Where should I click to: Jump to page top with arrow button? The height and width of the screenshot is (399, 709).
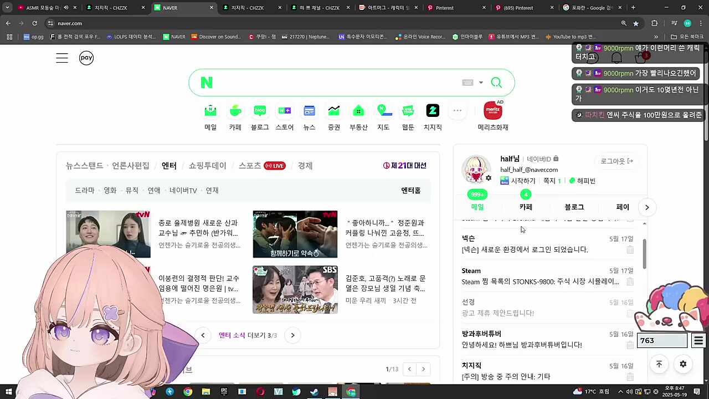[659, 364]
